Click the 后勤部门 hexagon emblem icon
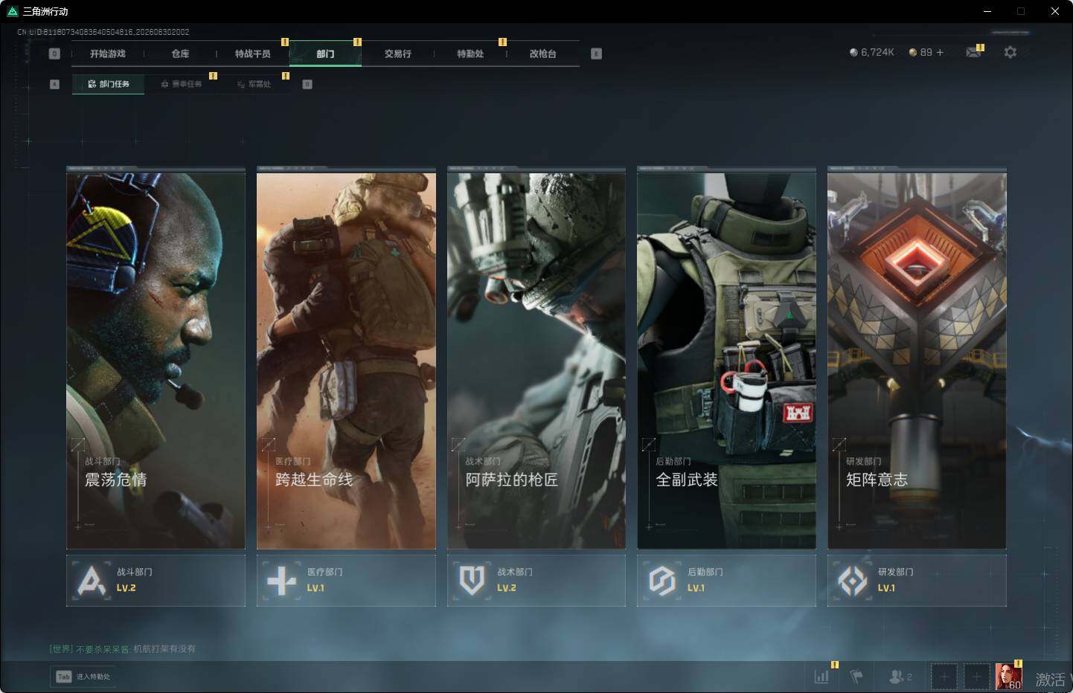The width and height of the screenshot is (1073, 693). click(662, 580)
